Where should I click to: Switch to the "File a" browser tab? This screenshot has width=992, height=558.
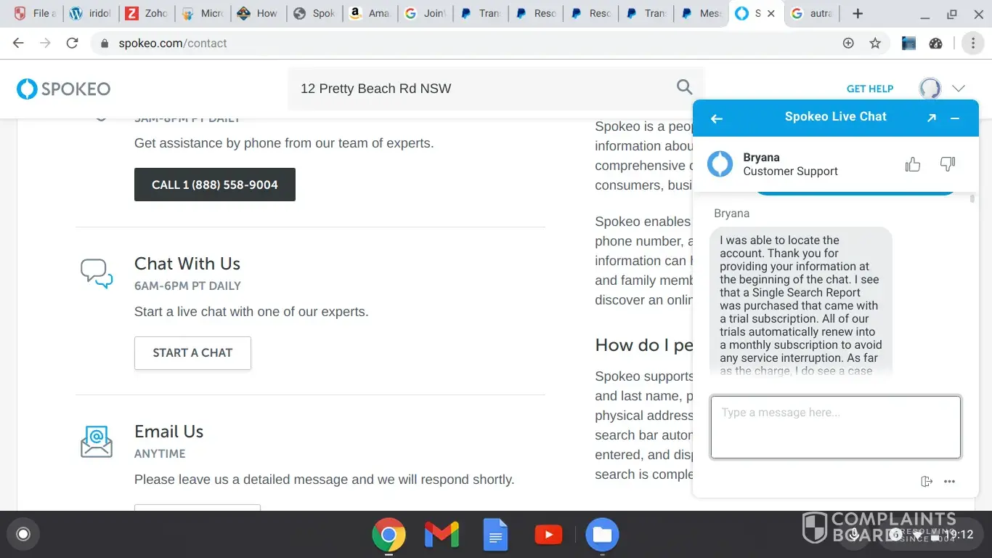tap(33, 14)
